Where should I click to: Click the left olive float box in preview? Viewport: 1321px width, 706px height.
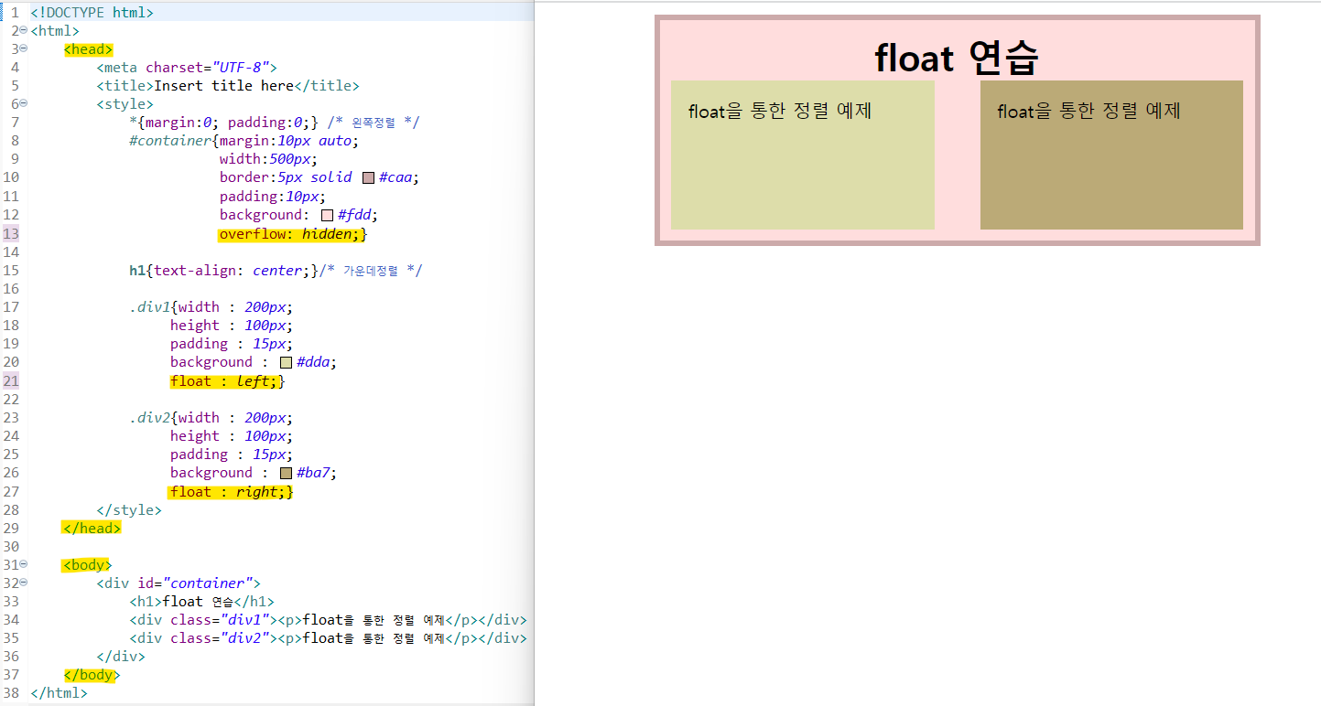point(803,155)
